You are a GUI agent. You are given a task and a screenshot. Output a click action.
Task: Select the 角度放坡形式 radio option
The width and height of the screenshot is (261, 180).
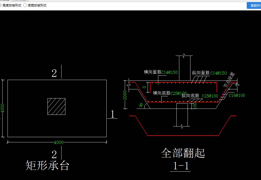pos(11,5)
